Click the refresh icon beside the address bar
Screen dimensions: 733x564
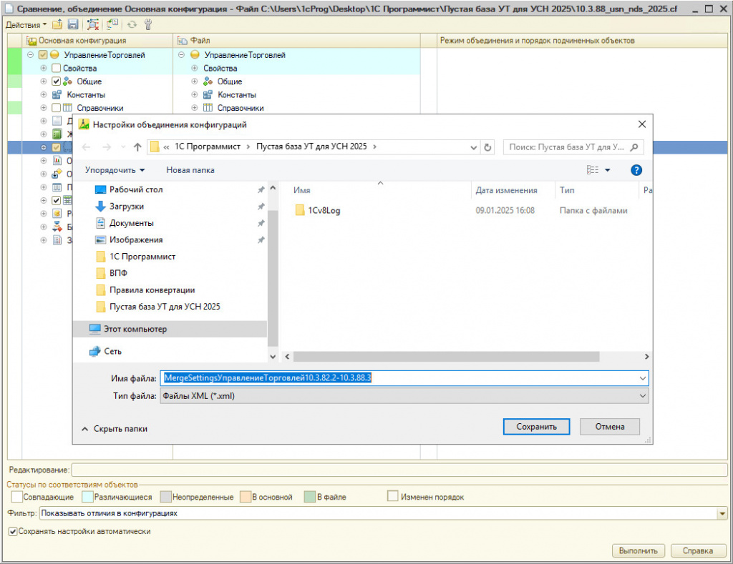pyautogui.click(x=487, y=147)
